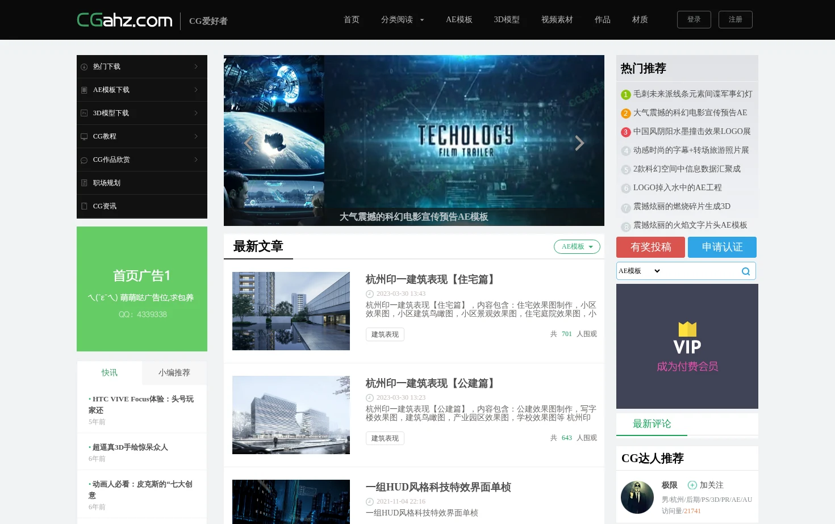Click the CGahz.com logo

124,20
